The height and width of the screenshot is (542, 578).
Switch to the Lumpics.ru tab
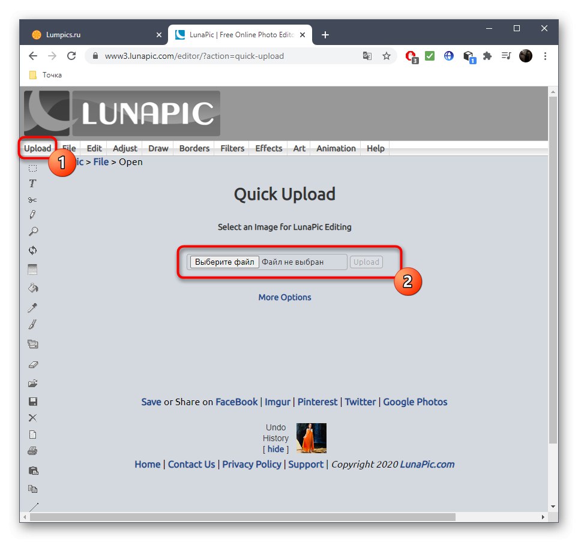[x=93, y=35]
